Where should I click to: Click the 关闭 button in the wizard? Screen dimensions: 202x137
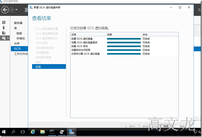(x=166, y=126)
